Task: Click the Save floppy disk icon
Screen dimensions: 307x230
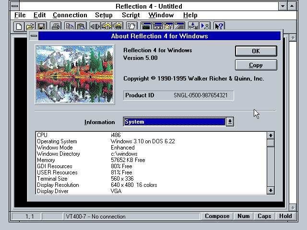Action: click(x=41, y=26)
